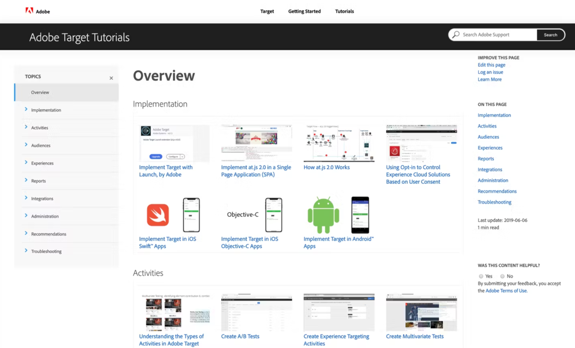Expand the Implementation topic chevron
The image size is (575, 348).
[26, 109]
